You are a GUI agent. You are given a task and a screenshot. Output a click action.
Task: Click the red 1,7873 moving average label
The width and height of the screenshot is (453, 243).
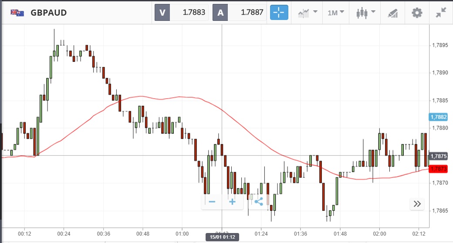click(439, 169)
